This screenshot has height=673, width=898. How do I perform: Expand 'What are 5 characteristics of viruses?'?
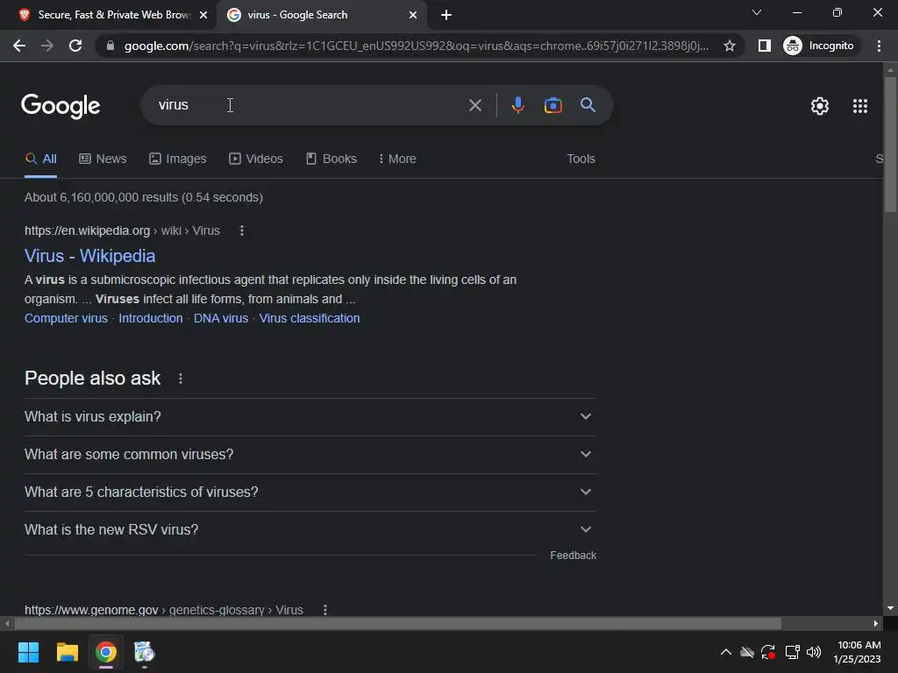tap(310, 492)
